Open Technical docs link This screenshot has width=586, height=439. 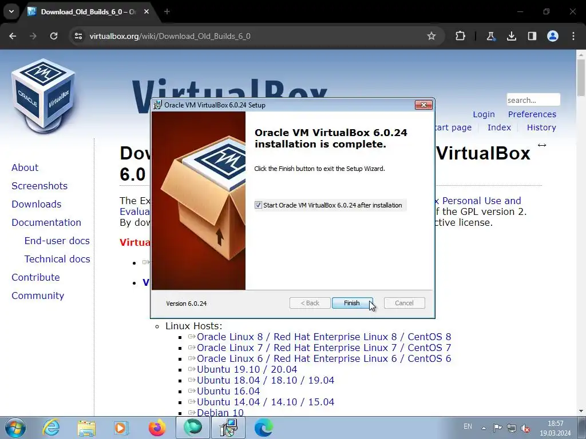point(57,259)
